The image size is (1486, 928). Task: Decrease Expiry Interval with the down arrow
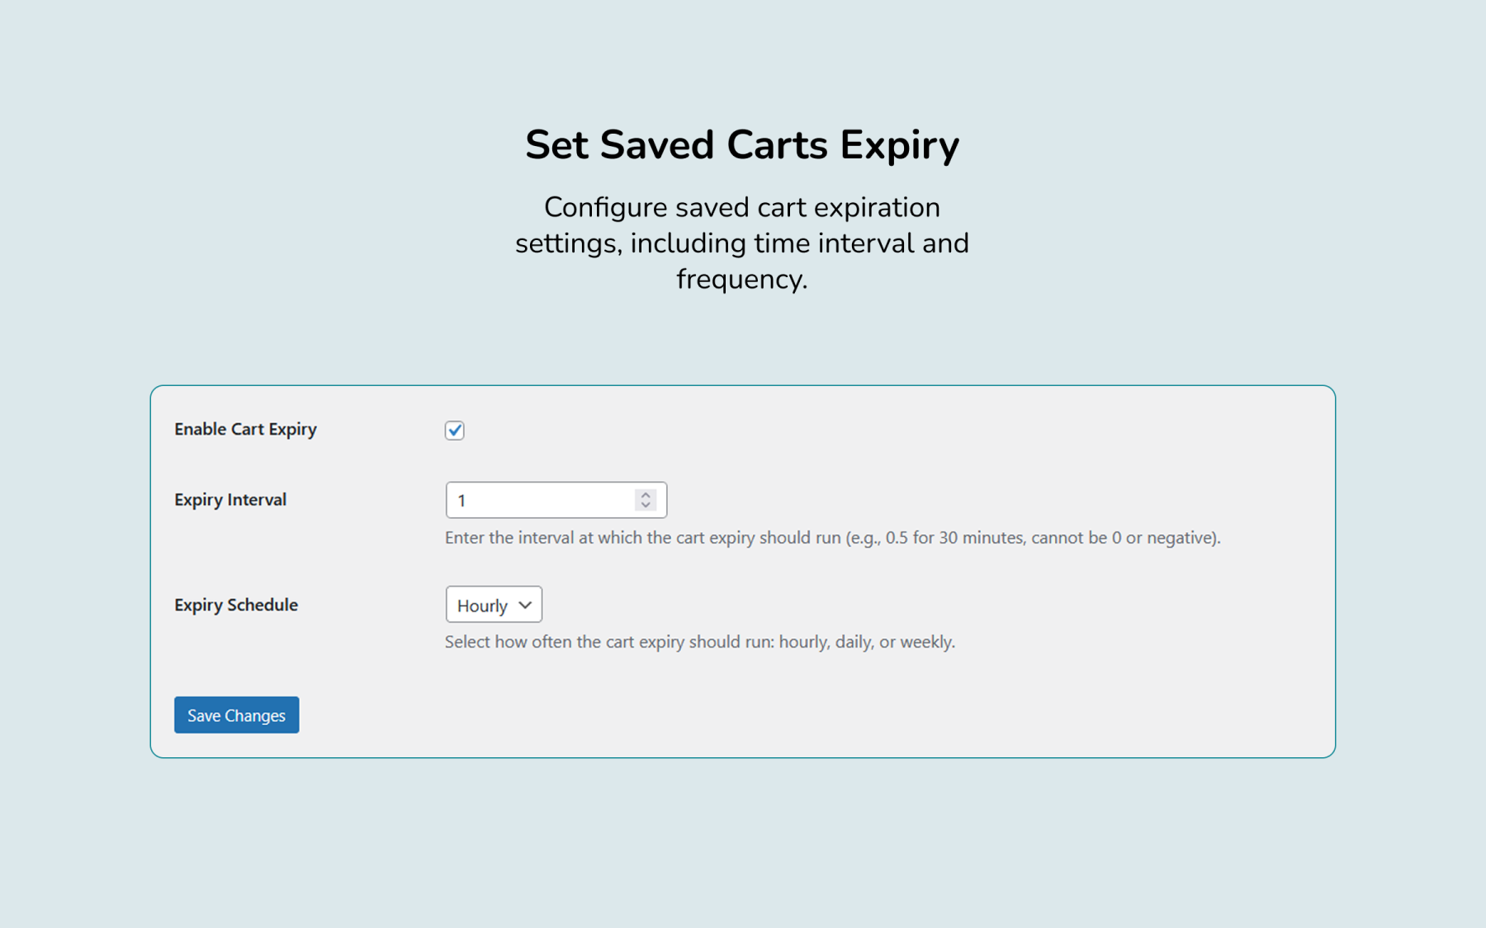tap(646, 505)
